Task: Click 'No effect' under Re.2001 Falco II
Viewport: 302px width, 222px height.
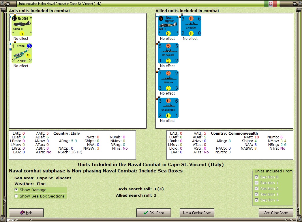Action: 21,39
